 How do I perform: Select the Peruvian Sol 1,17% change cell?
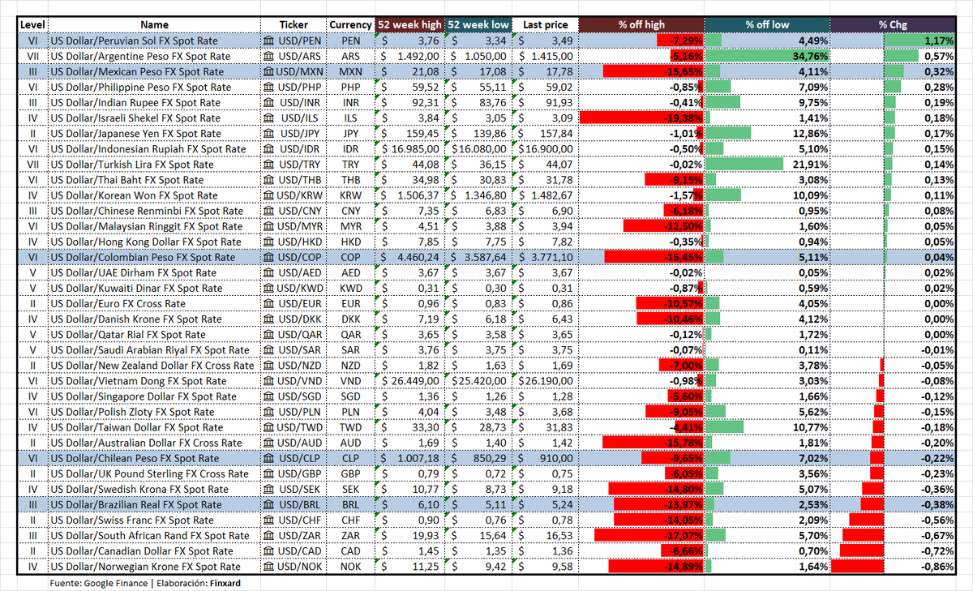[x=893, y=41]
